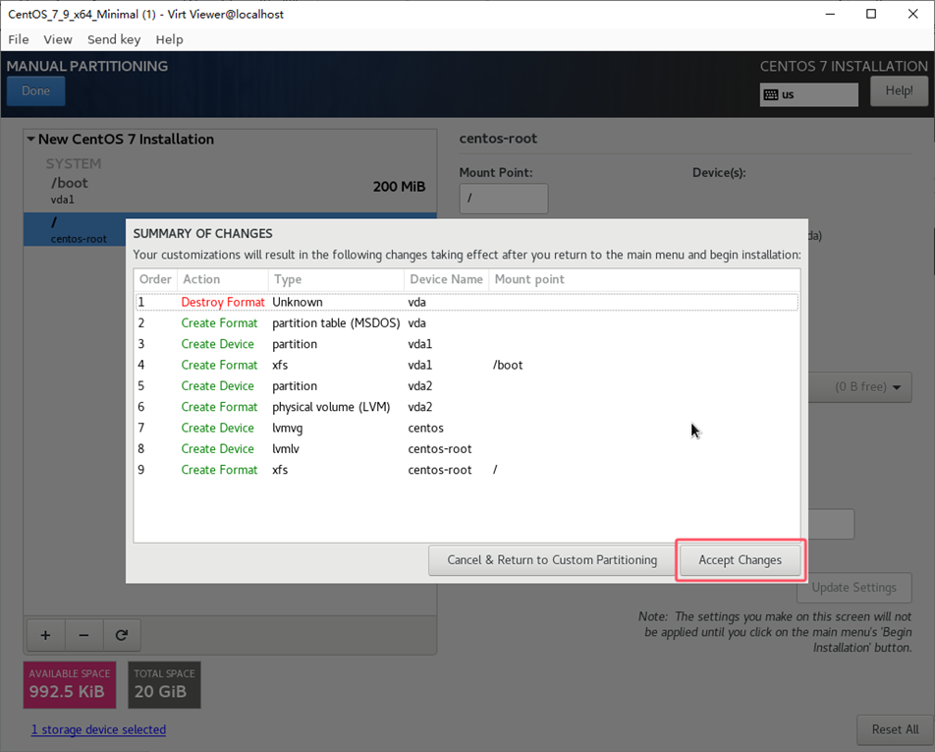This screenshot has height=752, width=935.
Task: Click the Update Settings button
Action: pos(853,587)
